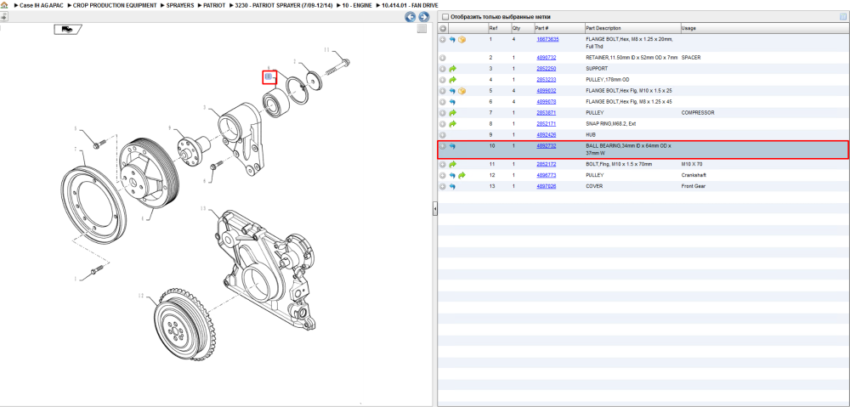The height and width of the screenshot is (407, 850).
Task: Select 'HUB' description text
Action: [x=591, y=134]
